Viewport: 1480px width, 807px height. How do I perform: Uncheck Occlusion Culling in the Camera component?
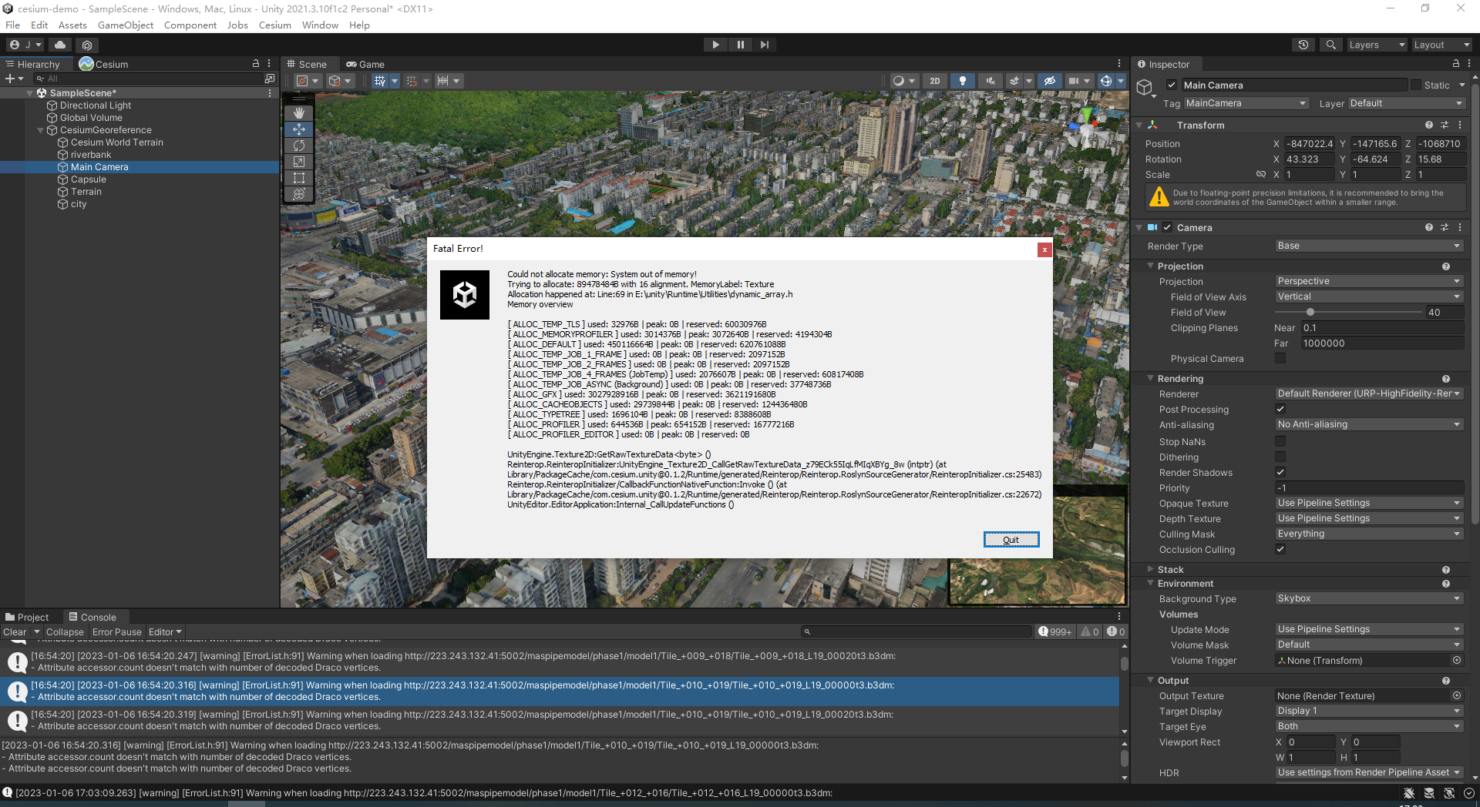pos(1280,549)
